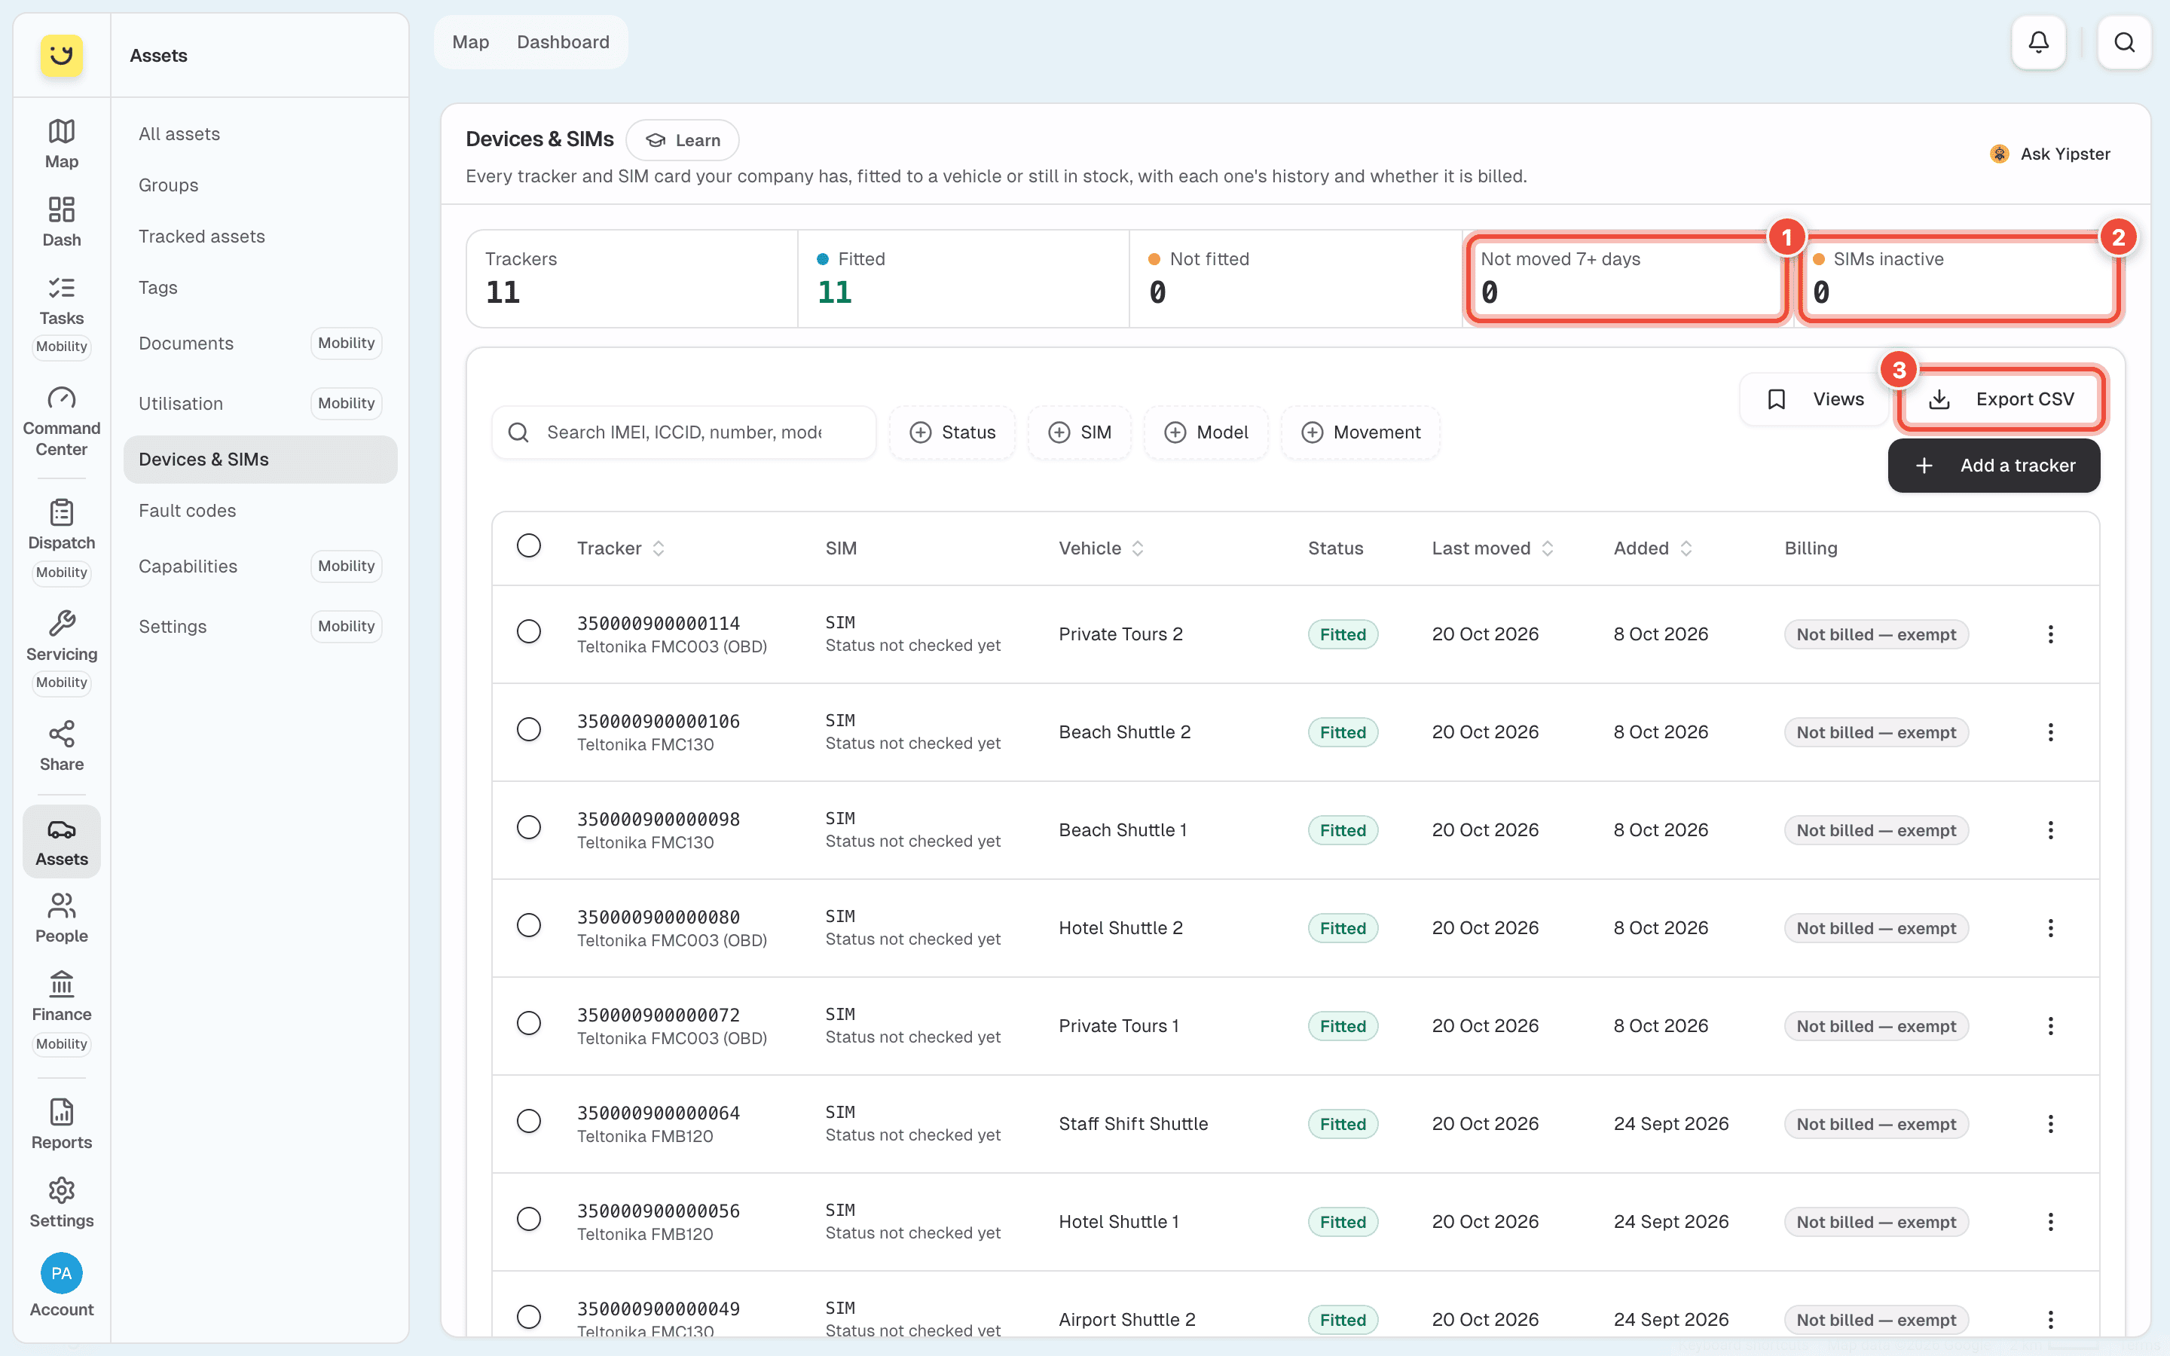Switch to the Map tab
The height and width of the screenshot is (1356, 2170).
pyautogui.click(x=471, y=42)
